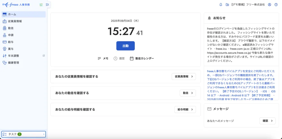
Task: Click the freee 人事労務 logo
Action: click(x=16, y=5)
